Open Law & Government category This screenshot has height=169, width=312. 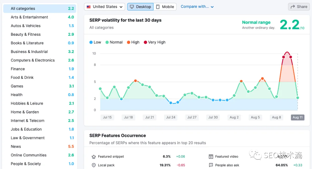coord(40,138)
